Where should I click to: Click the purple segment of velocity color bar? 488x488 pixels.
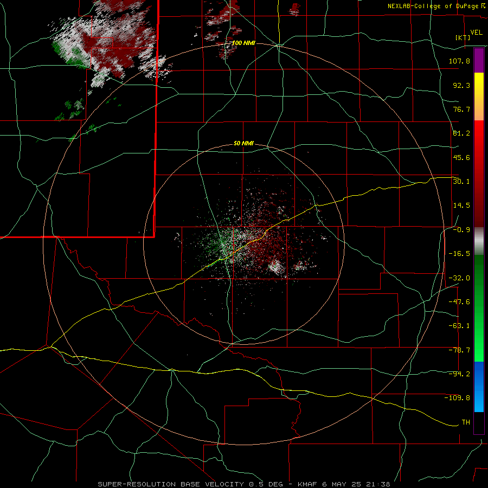(479, 60)
